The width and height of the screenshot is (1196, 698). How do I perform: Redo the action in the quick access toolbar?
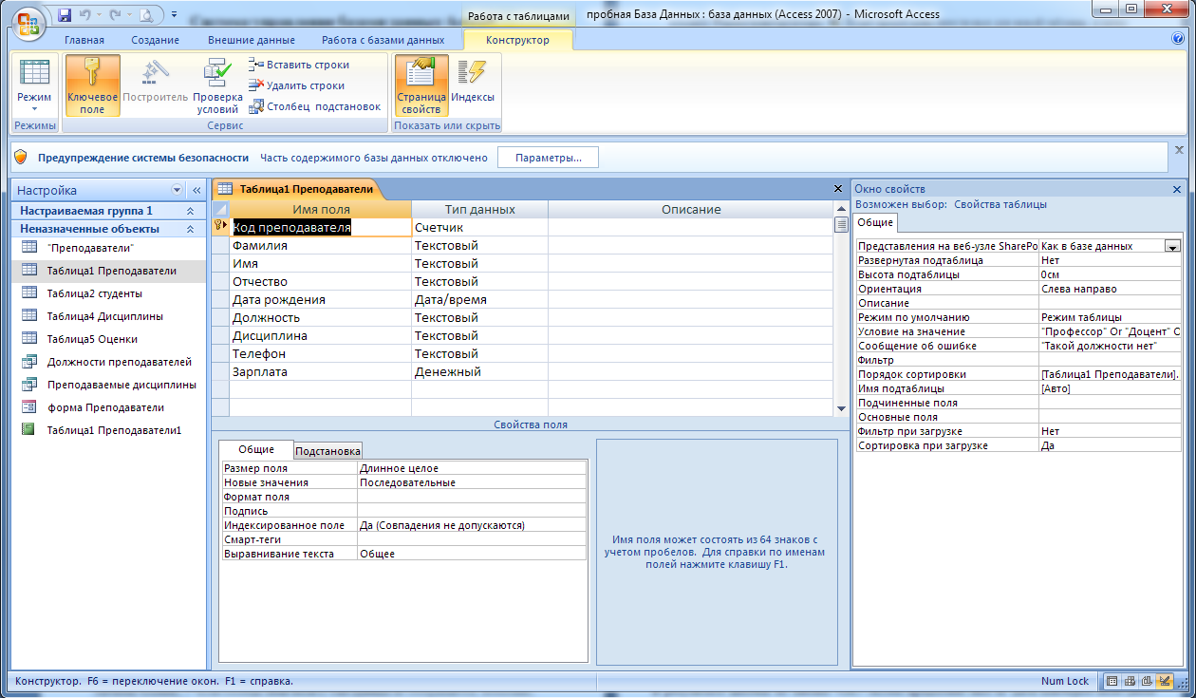[117, 14]
